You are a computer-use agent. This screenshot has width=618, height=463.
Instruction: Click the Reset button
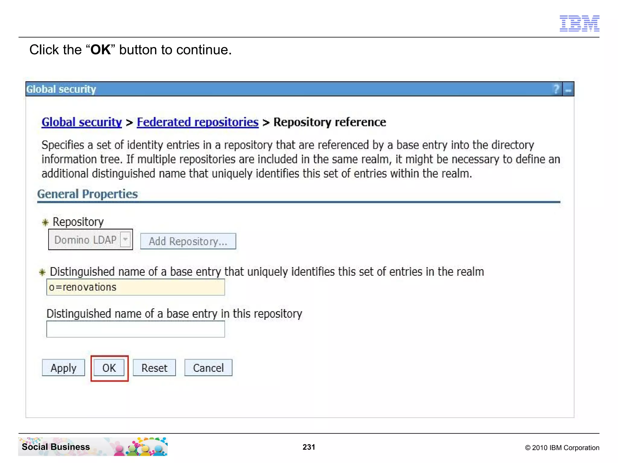pyautogui.click(x=154, y=368)
